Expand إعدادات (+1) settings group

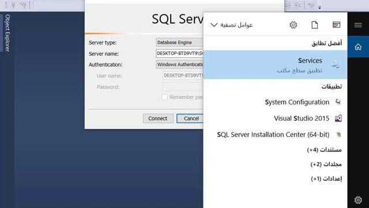pyautogui.click(x=326, y=179)
